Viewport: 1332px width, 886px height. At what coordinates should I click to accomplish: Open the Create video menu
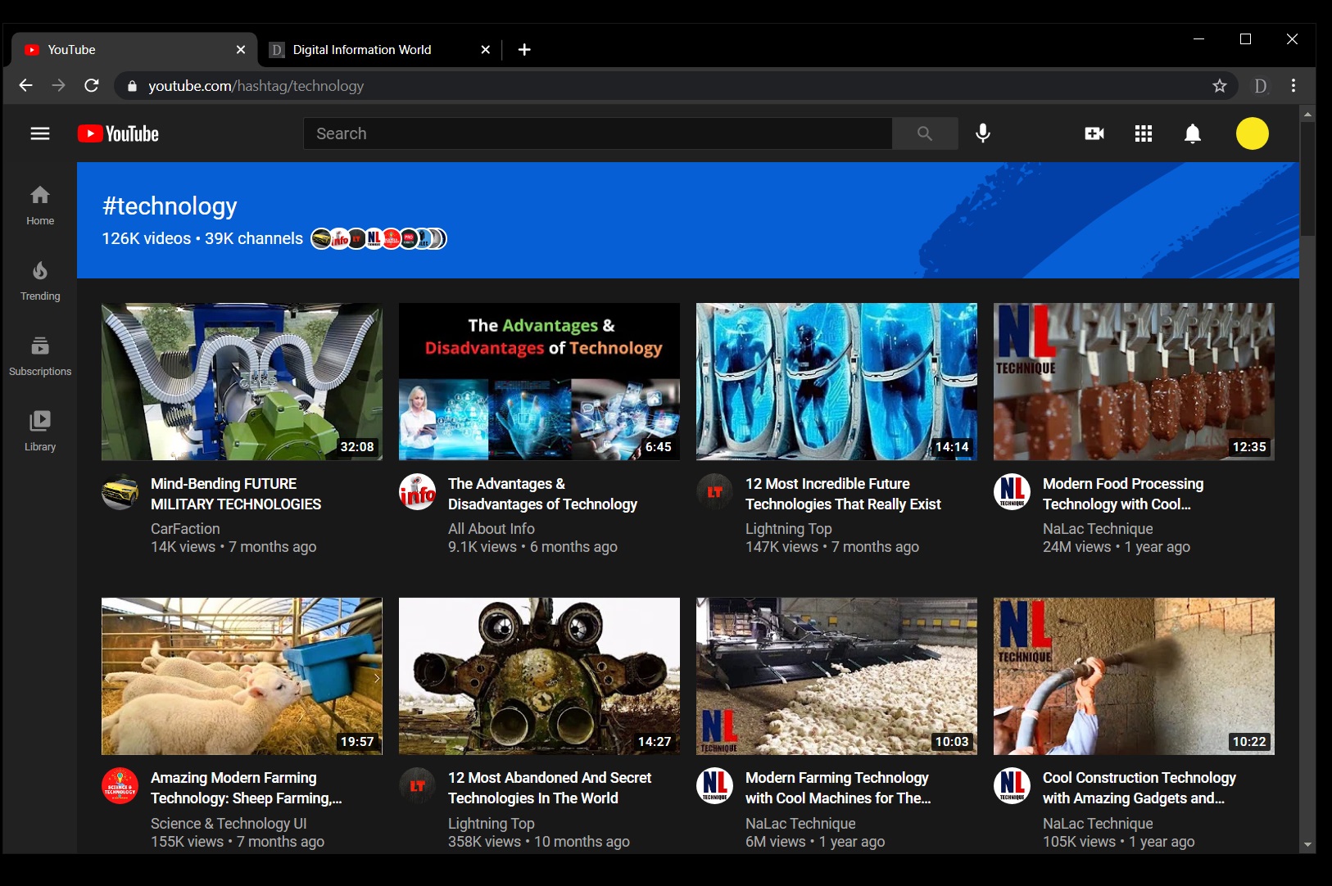pyautogui.click(x=1094, y=133)
